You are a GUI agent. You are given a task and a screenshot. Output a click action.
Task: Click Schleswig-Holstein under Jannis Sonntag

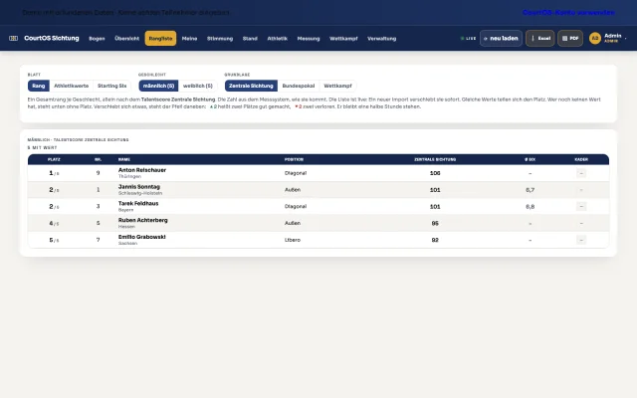(140, 193)
